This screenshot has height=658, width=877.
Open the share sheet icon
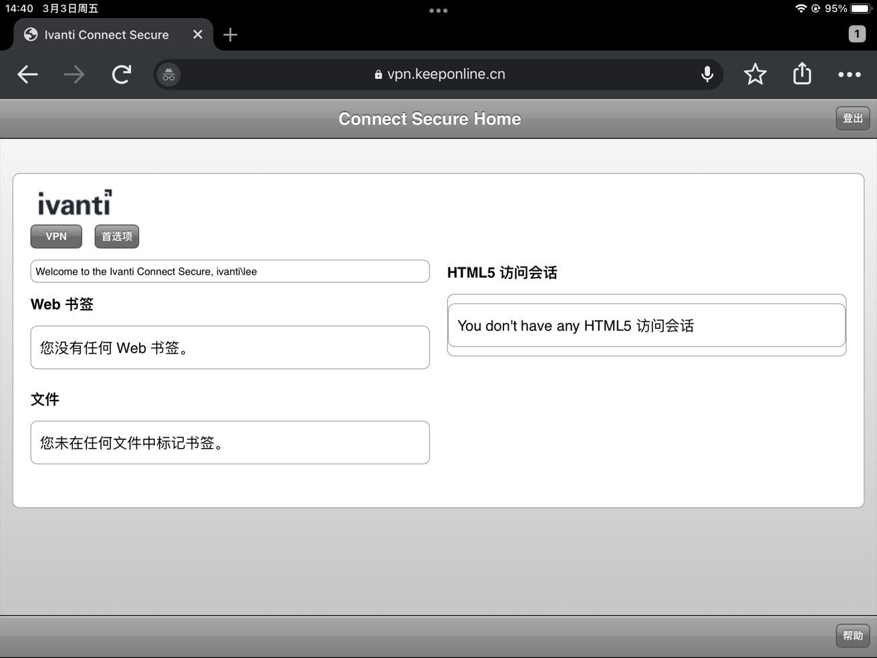coord(801,74)
